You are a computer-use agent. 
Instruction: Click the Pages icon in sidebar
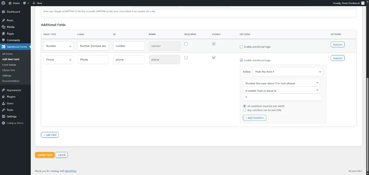(x=3, y=34)
